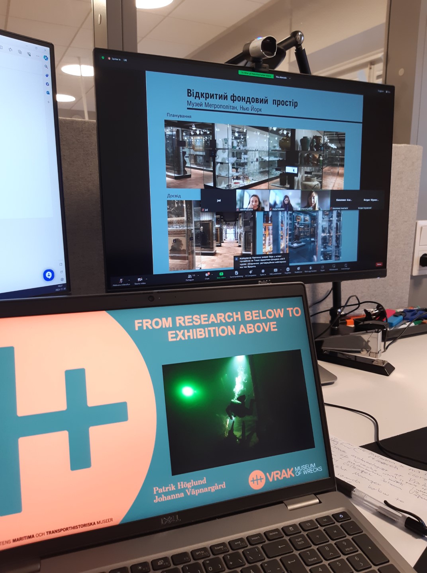
Task: Open the Deltagare participants panel
Action: (190, 277)
